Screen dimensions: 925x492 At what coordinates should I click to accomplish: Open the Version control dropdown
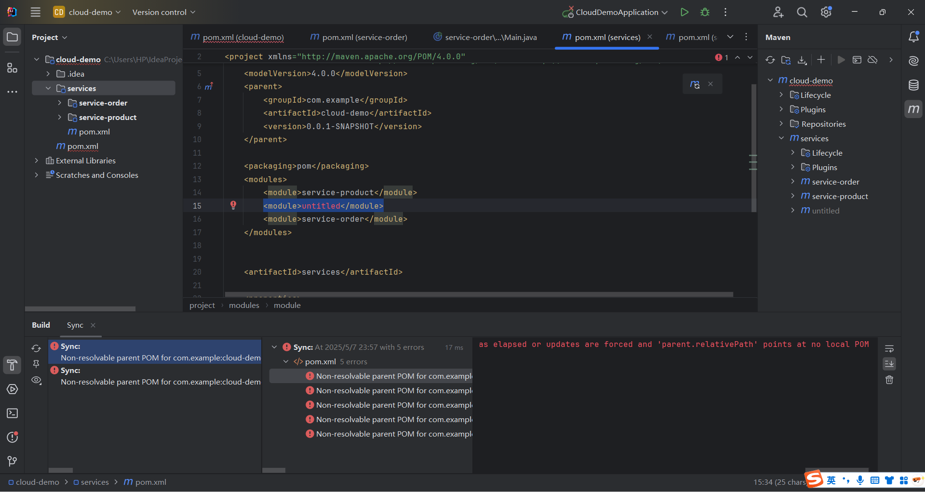click(164, 12)
